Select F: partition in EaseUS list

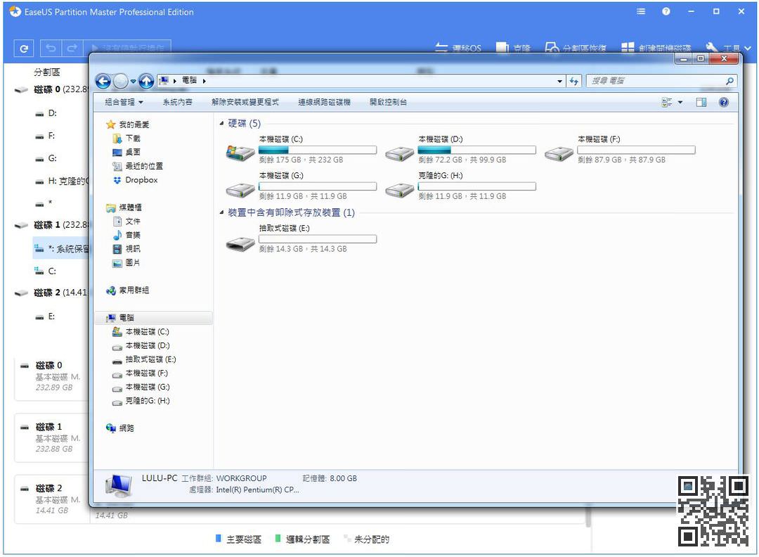[46, 136]
